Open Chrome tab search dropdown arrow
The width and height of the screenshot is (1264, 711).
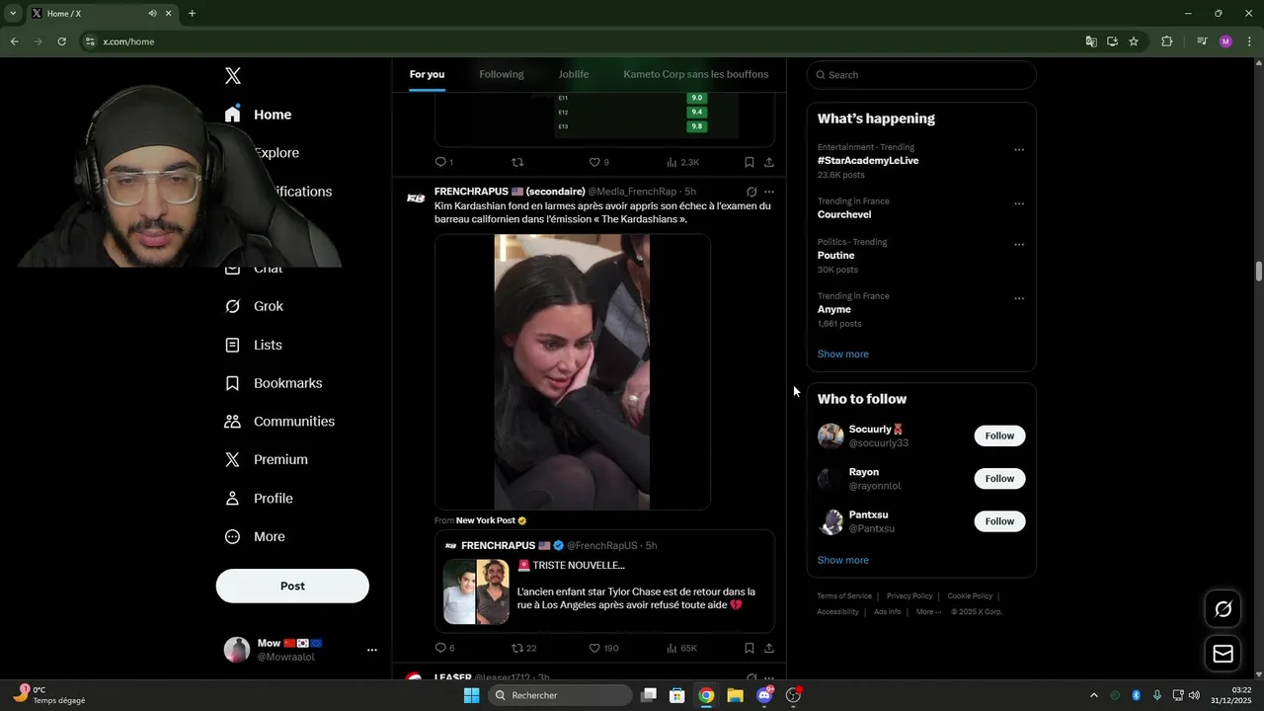(13, 13)
